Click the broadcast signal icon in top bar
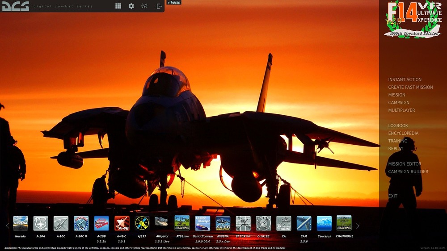This screenshot has width=447, height=251. click(144, 6)
